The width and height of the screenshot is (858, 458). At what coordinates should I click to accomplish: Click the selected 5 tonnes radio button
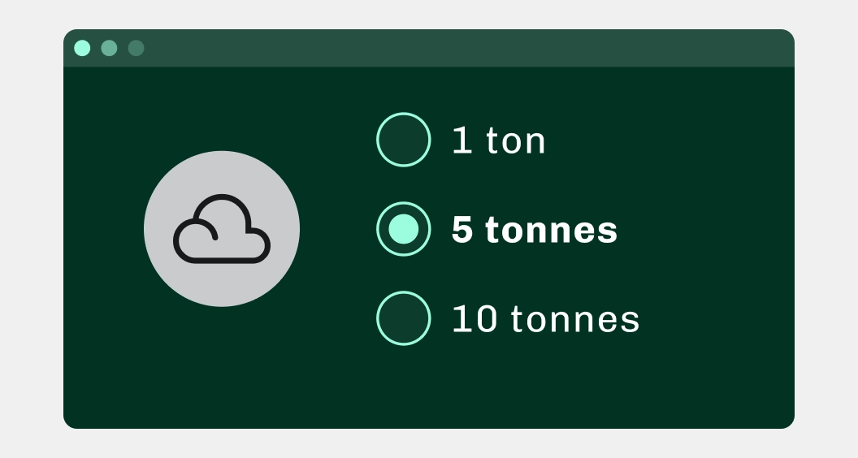(403, 229)
